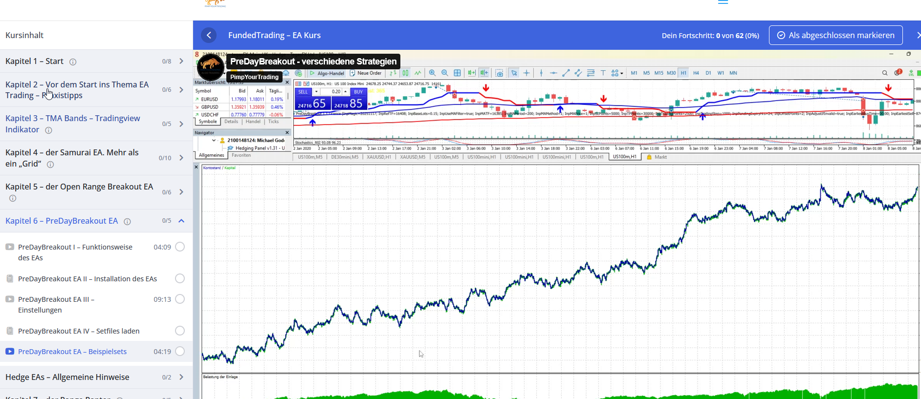Click the info icon next to Kapitel 6
This screenshot has height=399, width=921.
tap(127, 222)
